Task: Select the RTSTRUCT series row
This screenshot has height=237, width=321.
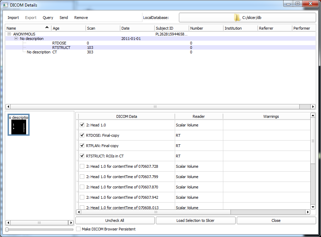Action: [x=61, y=48]
